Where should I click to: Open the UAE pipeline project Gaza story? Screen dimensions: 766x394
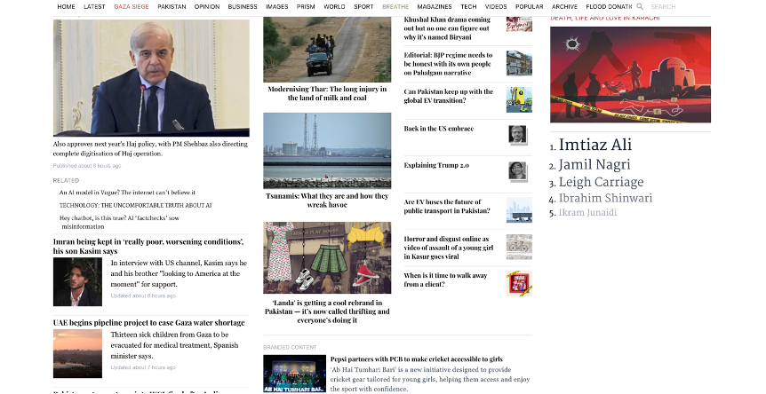148,322
